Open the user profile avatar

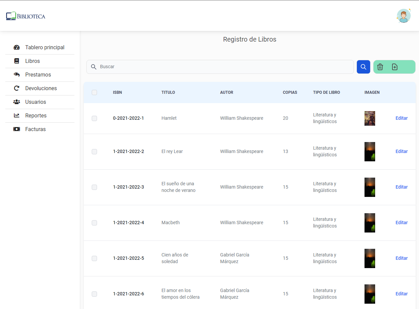(x=403, y=16)
